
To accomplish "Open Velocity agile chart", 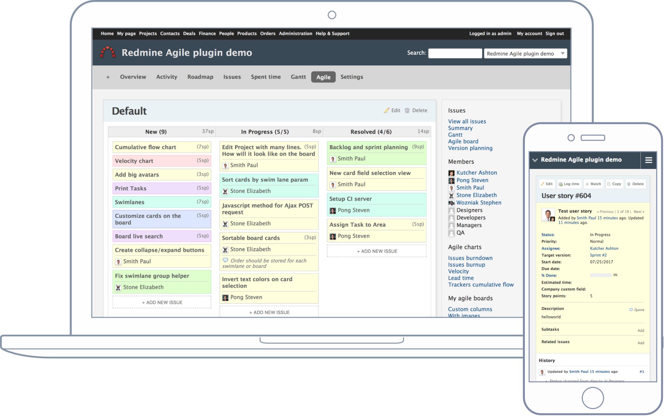I will click(x=458, y=271).
